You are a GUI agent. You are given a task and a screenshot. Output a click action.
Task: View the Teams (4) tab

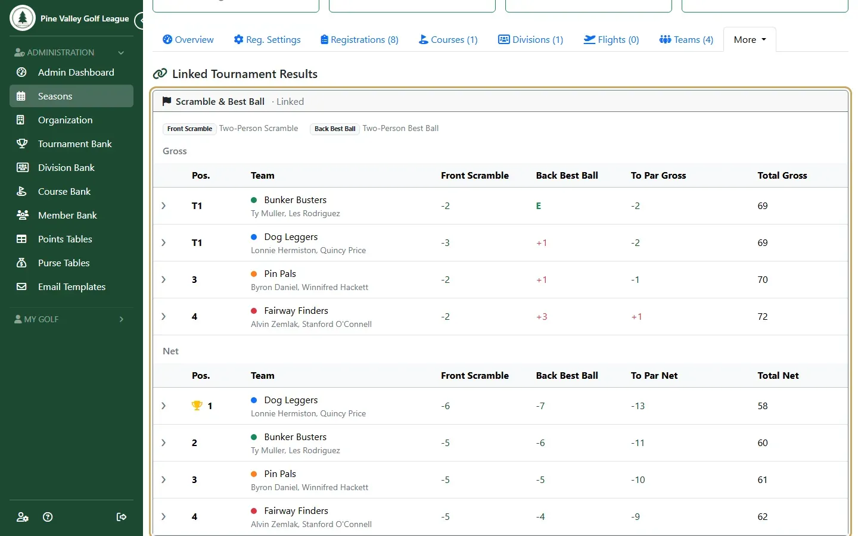(x=686, y=39)
